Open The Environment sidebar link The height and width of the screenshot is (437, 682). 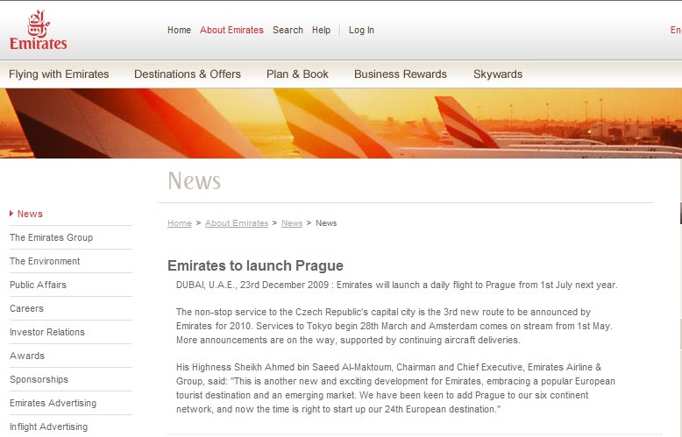click(x=45, y=261)
